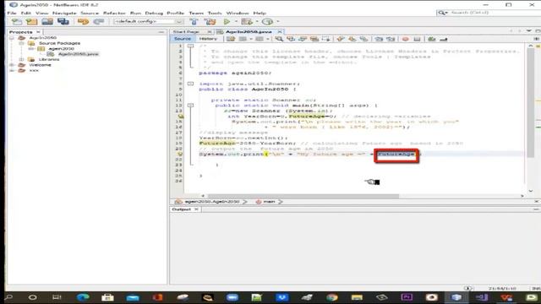Select the agein2050 package in the tree

[x=61, y=49]
